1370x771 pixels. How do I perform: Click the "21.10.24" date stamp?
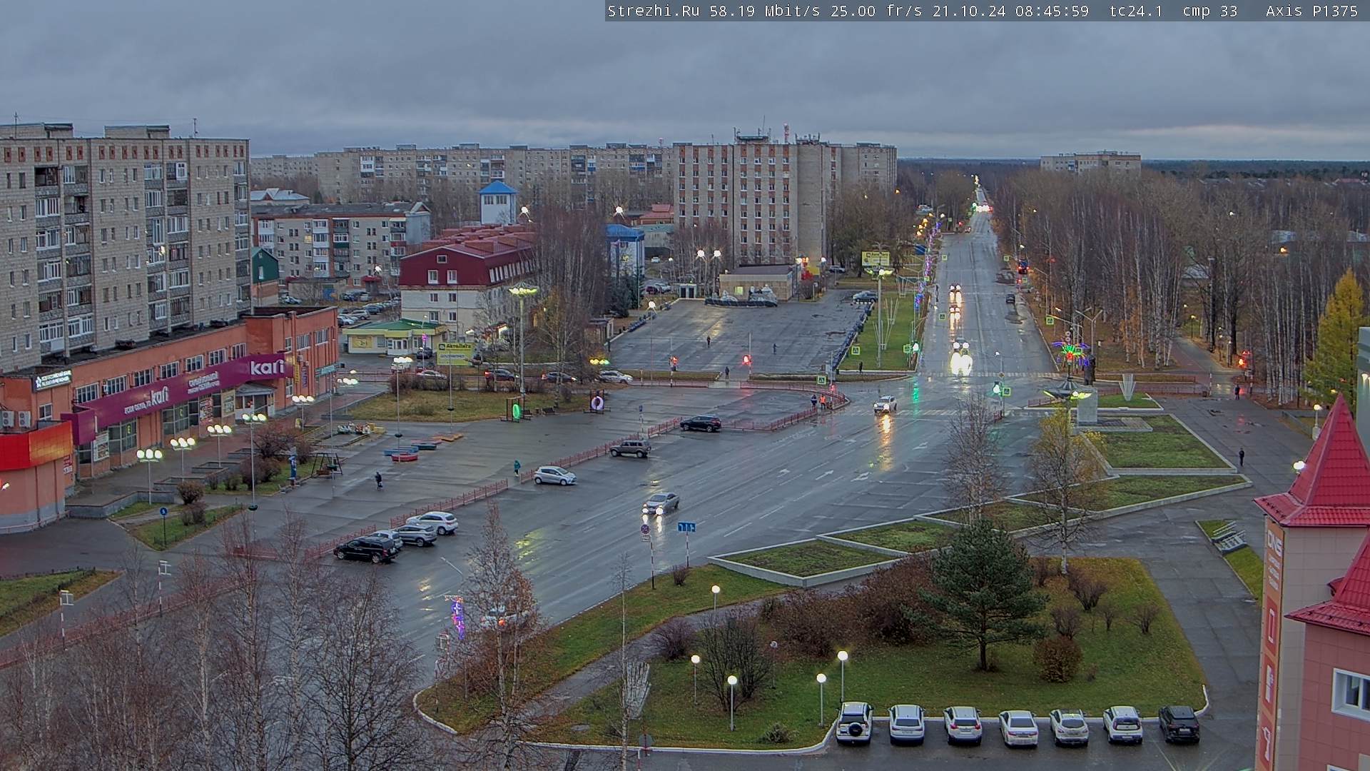tap(968, 11)
